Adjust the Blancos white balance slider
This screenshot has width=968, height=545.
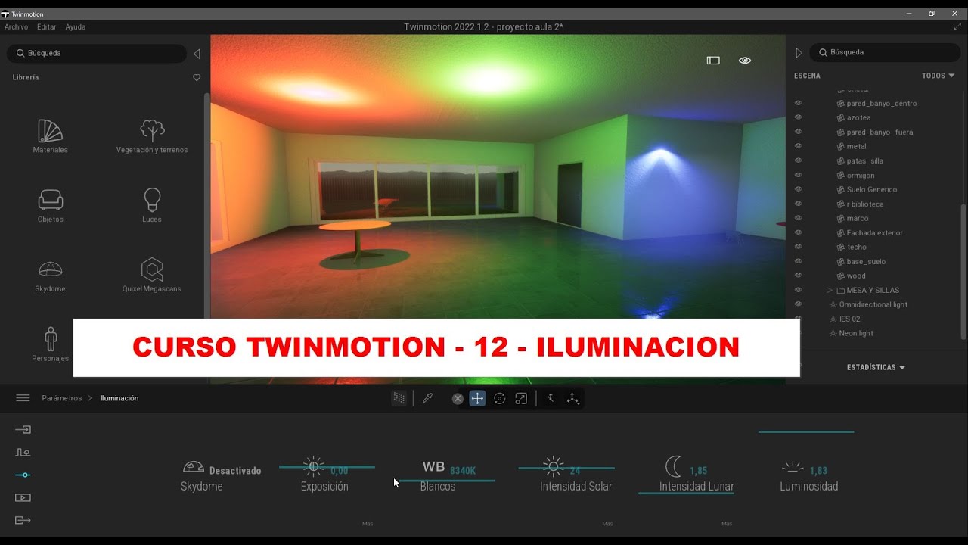coord(445,480)
